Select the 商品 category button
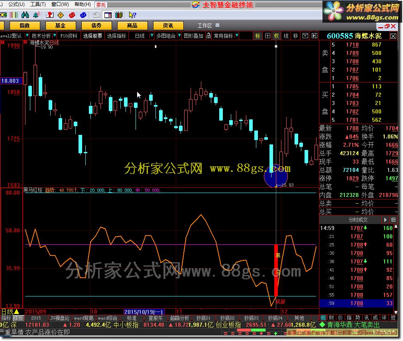 click(x=132, y=25)
